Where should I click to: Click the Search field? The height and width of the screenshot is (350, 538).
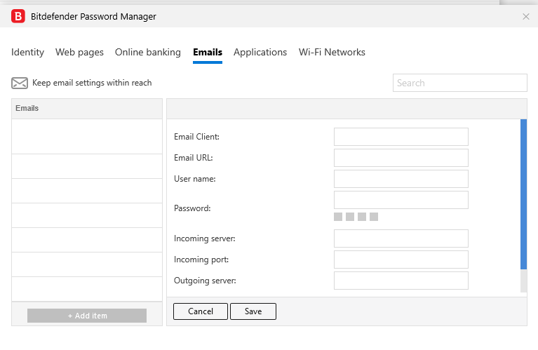(x=459, y=83)
